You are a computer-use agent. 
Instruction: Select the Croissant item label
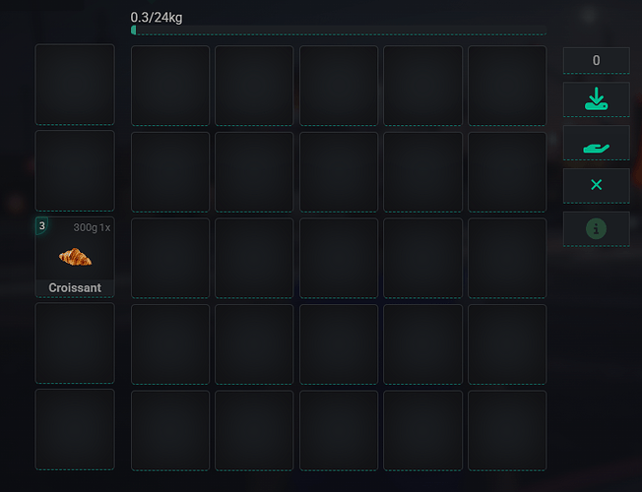click(x=75, y=287)
